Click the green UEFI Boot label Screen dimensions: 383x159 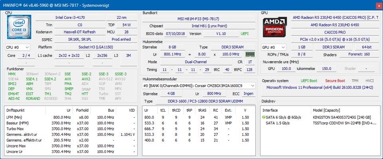point(309,80)
